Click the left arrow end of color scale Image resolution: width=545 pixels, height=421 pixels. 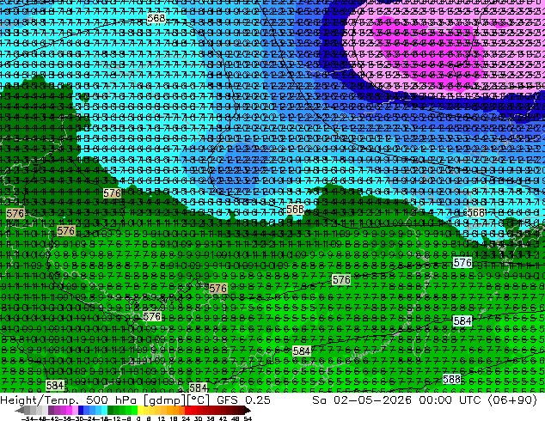pos(20,411)
